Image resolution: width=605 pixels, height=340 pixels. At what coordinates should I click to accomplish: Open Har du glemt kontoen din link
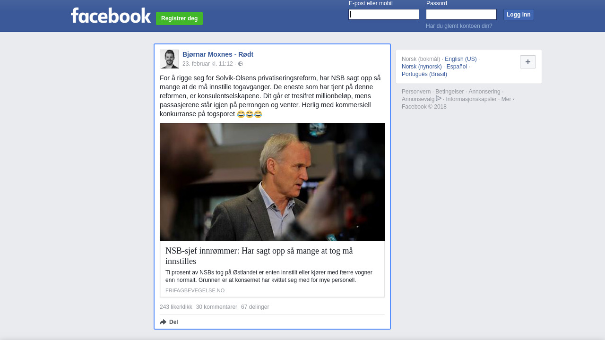tap(459, 26)
